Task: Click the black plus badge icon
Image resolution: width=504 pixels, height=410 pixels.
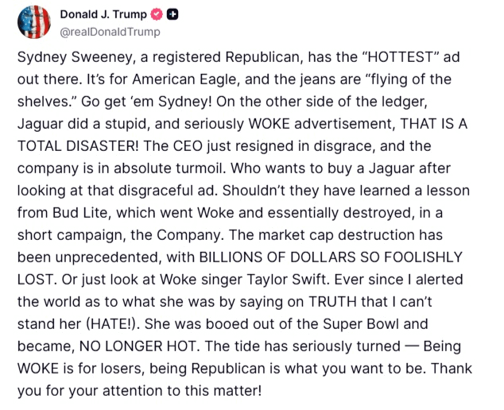Action: [x=173, y=14]
